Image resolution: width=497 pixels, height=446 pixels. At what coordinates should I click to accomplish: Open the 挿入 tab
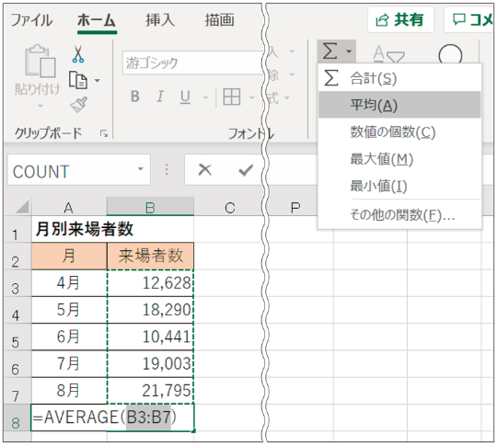[160, 20]
